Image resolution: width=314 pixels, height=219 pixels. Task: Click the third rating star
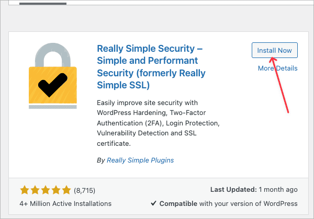tap(45, 190)
